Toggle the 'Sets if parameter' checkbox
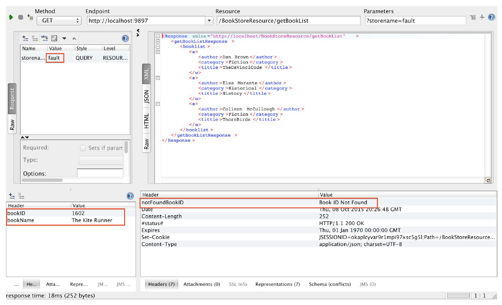Image resolution: width=502 pixels, height=305 pixels. (x=83, y=148)
